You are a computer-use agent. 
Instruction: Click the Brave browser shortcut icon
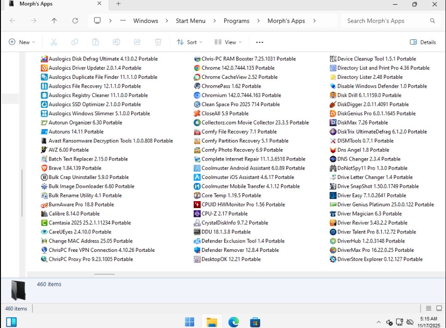coord(44,168)
